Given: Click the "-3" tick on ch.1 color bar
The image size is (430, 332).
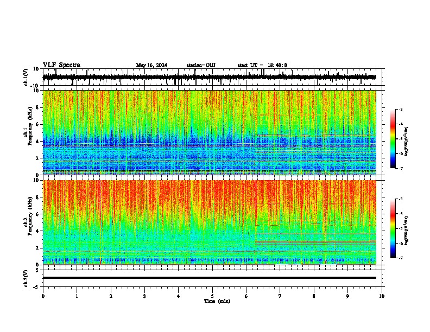Looking at the screenshot, I should 401,109.
